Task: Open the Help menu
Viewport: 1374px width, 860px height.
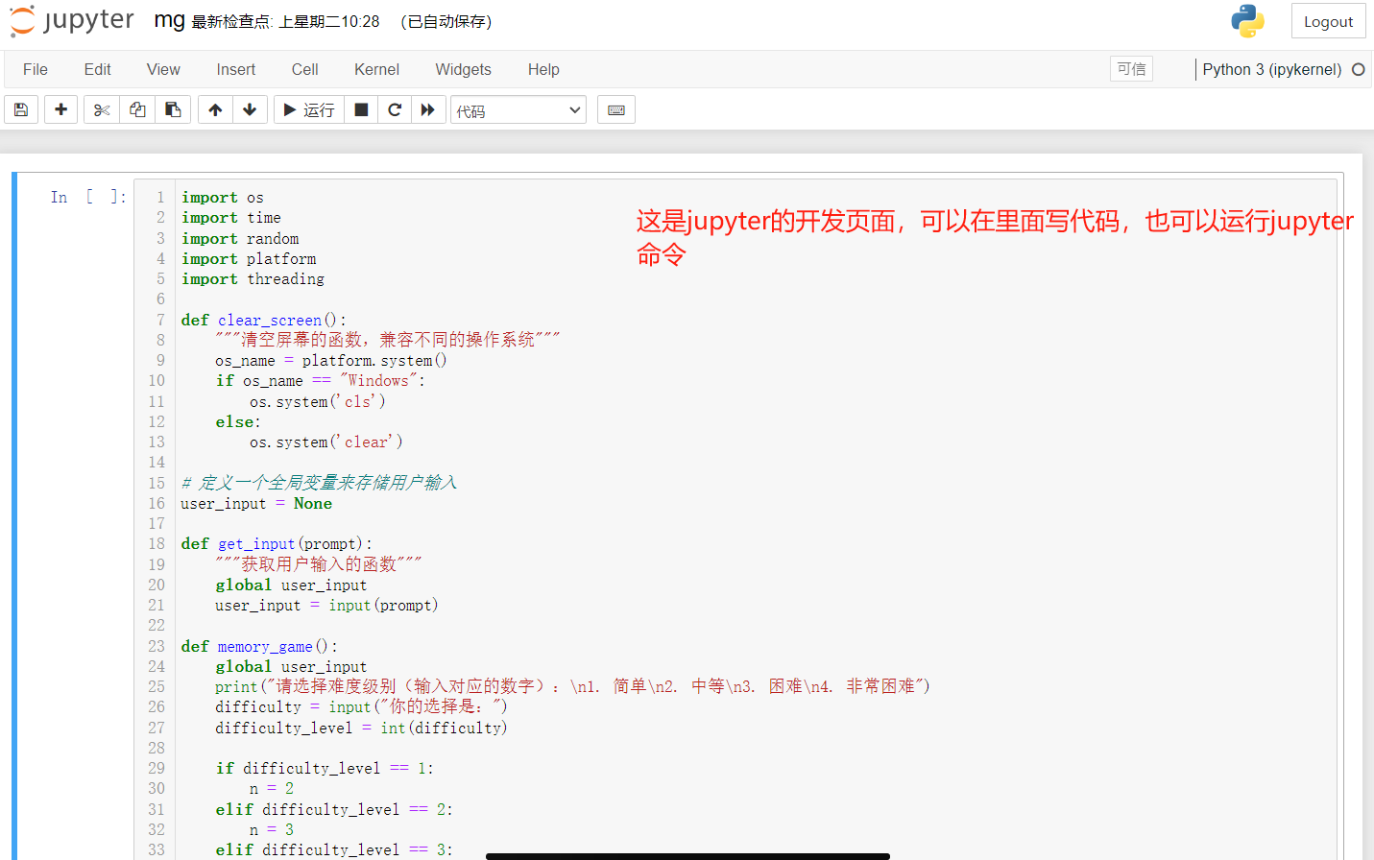Action: [543, 69]
